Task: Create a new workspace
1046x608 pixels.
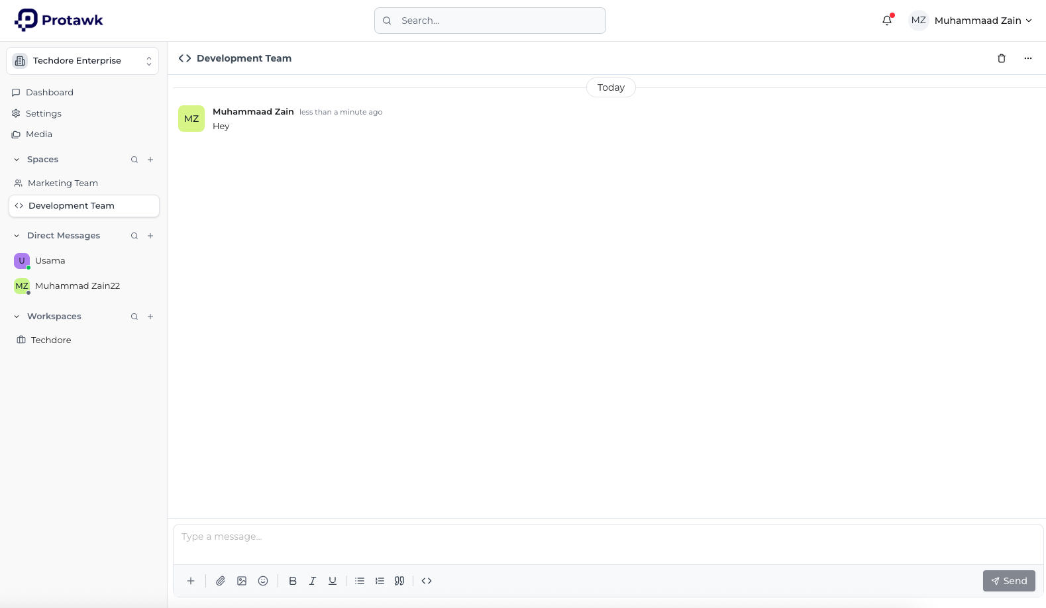Action: [150, 317]
